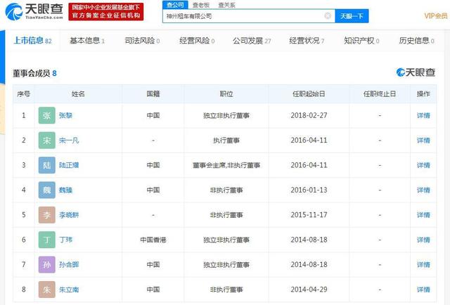Open the 基本信息 tab

pyautogui.click(x=85, y=41)
